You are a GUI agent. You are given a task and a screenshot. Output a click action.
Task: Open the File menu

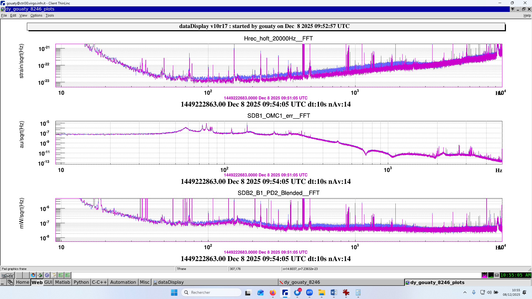pos(4,16)
